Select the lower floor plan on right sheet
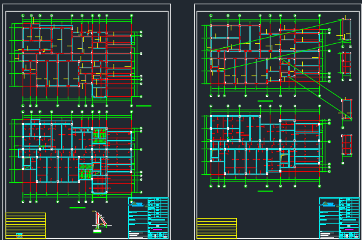Screen dimensions: 362x240 coord(266,146)
